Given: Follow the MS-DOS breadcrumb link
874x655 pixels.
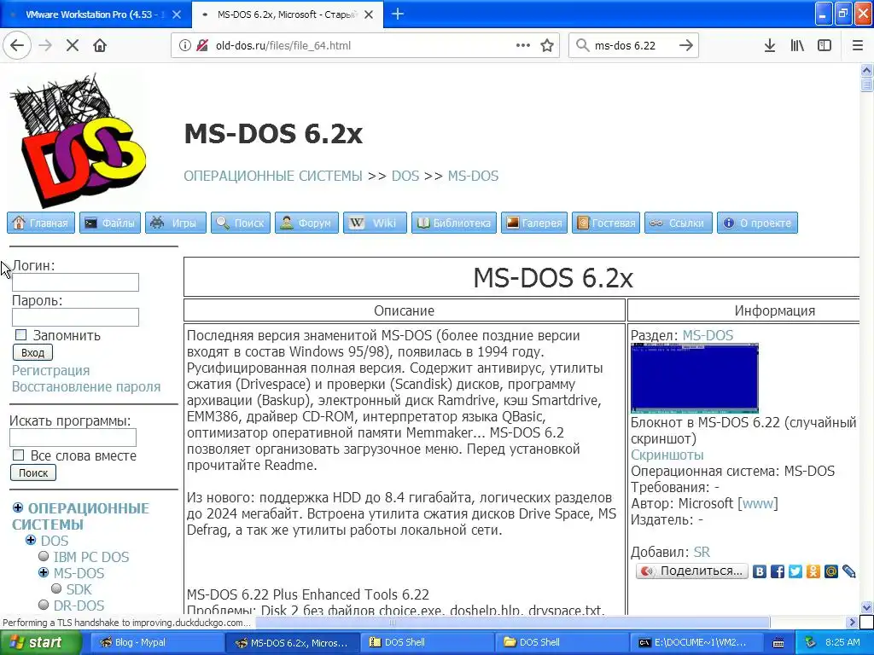Looking at the screenshot, I should click(x=473, y=176).
